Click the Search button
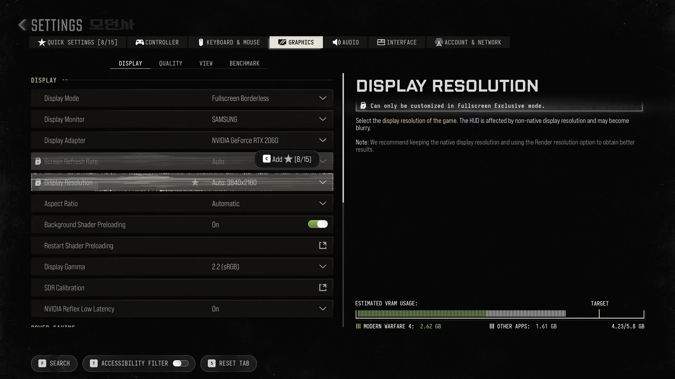Viewport: 675px width, 379px height. point(54,363)
